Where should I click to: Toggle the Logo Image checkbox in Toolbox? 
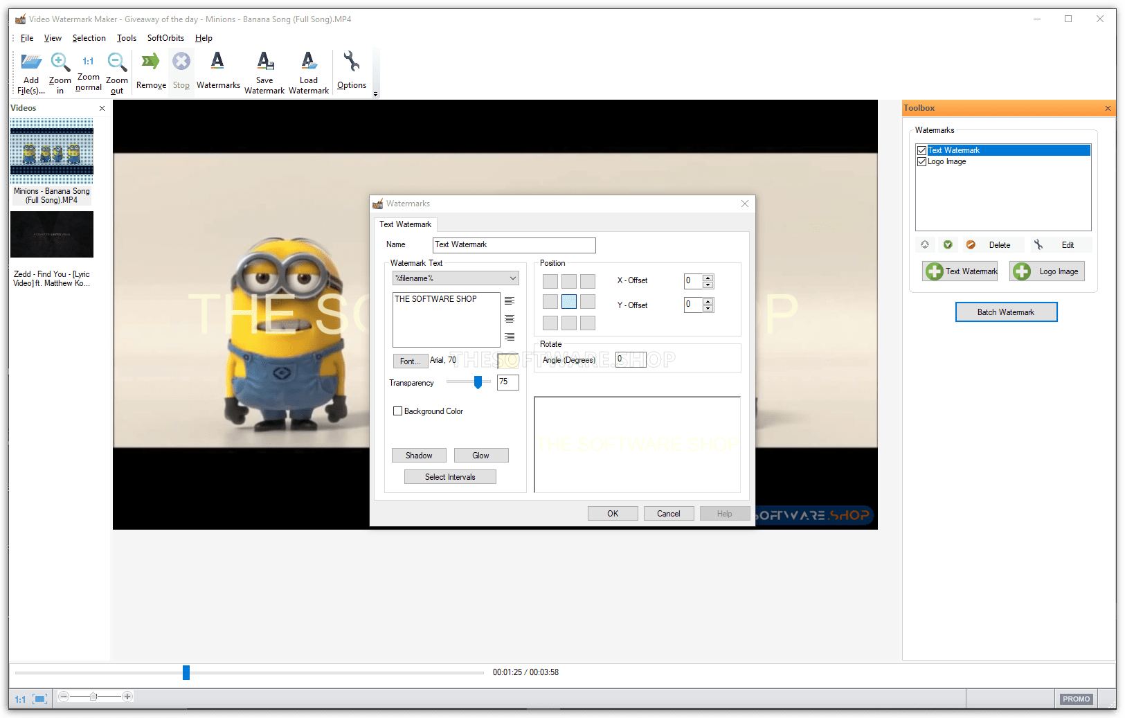coord(921,162)
